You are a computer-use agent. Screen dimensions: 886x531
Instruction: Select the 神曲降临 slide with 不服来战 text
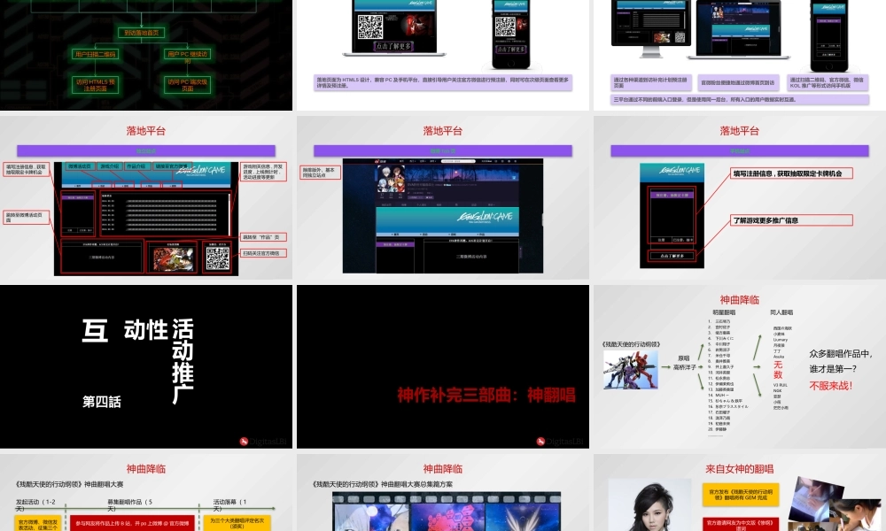coord(740,366)
